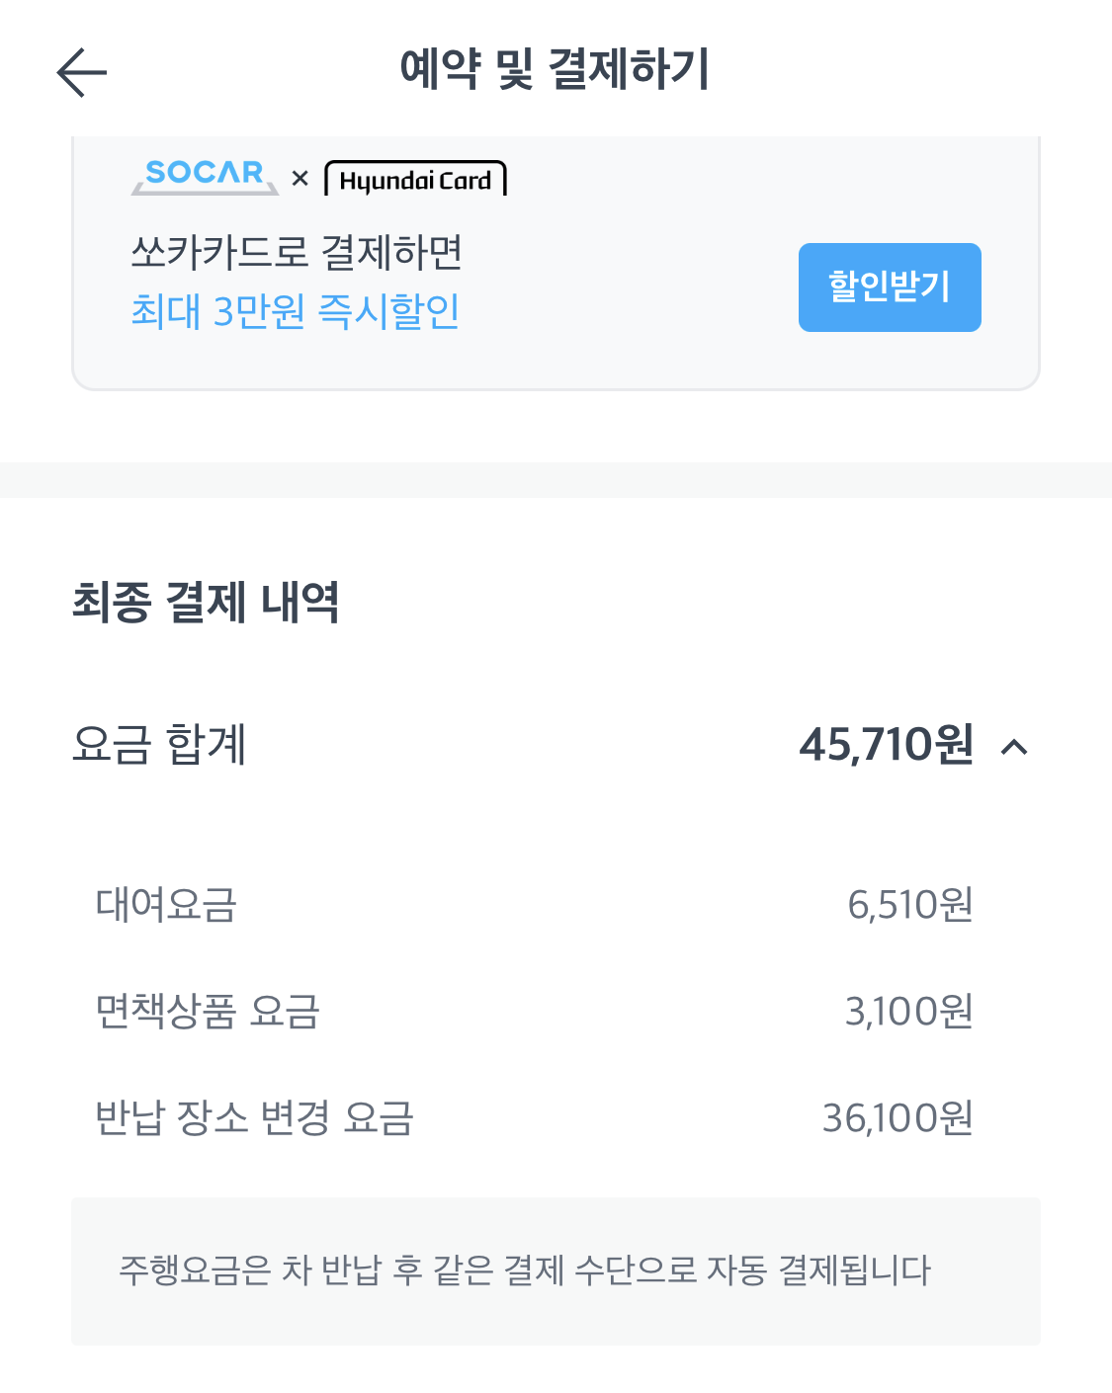This screenshot has width=1112, height=1393.
Task: Click the 3,100원 insurance fee amount
Action: (x=910, y=1010)
